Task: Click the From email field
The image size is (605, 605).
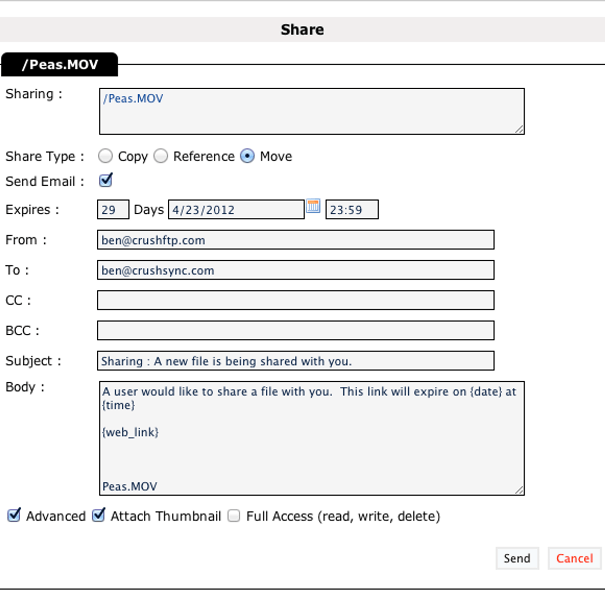Action: click(x=295, y=240)
